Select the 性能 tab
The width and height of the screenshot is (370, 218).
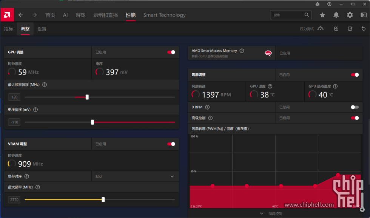click(x=131, y=15)
